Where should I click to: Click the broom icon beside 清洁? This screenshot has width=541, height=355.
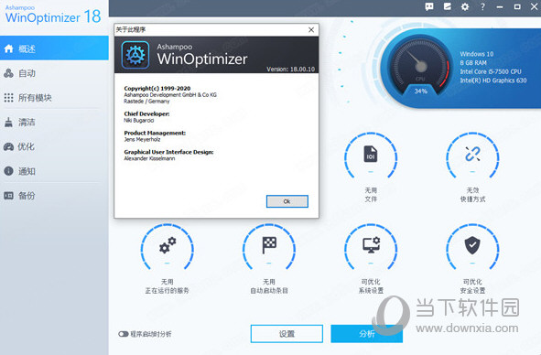point(8,122)
